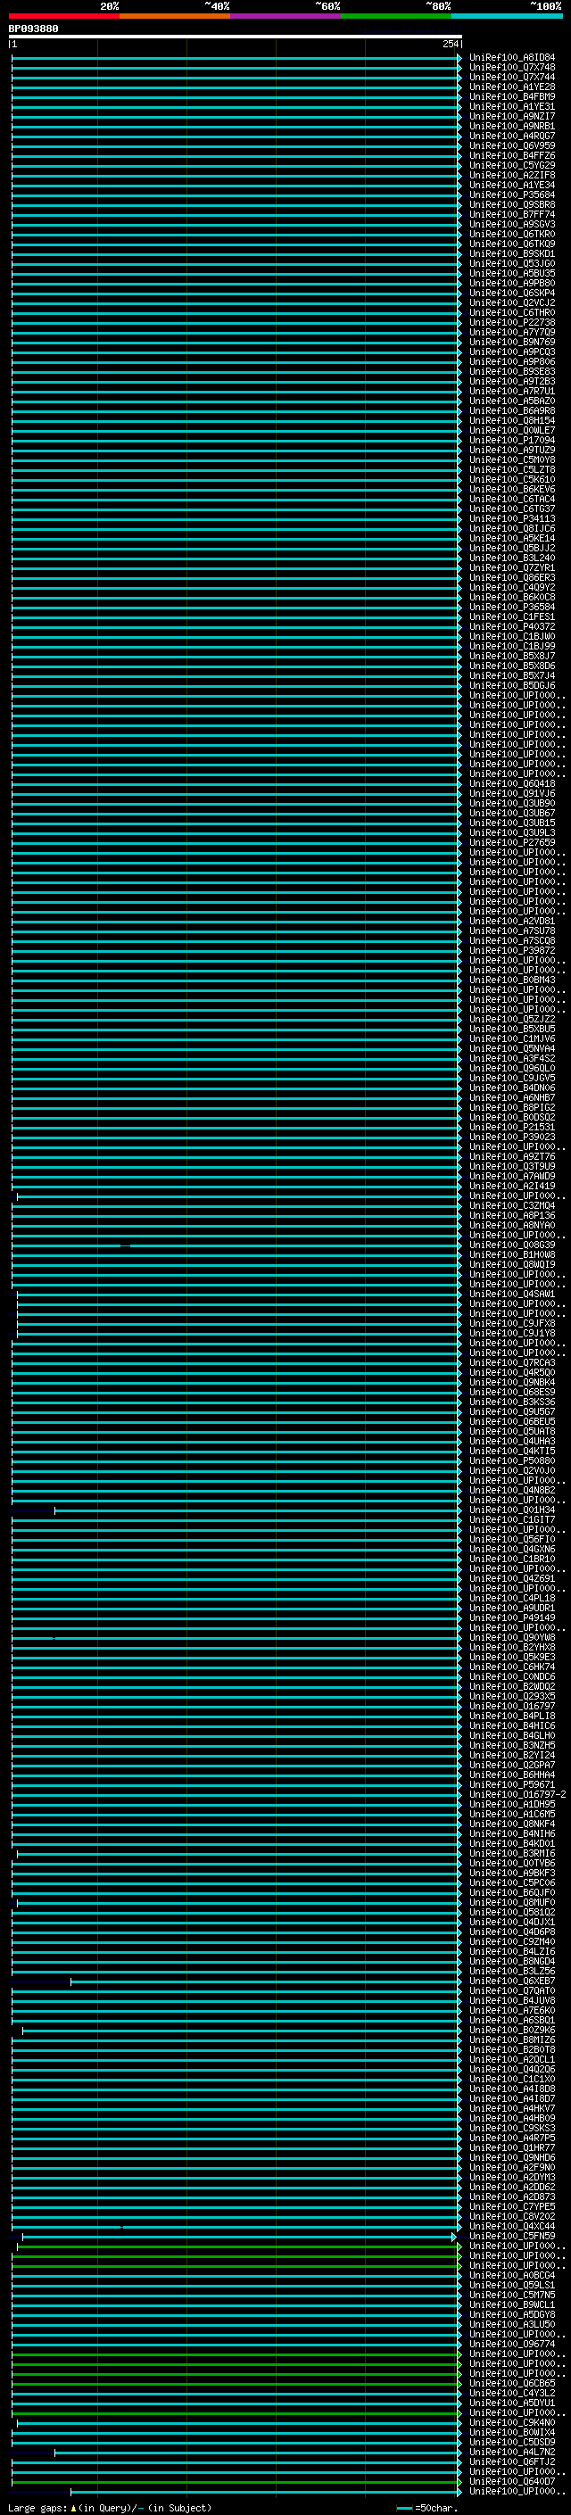
Task: Select hit label UniRef100_C1C1X0
Action: click(511, 2079)
